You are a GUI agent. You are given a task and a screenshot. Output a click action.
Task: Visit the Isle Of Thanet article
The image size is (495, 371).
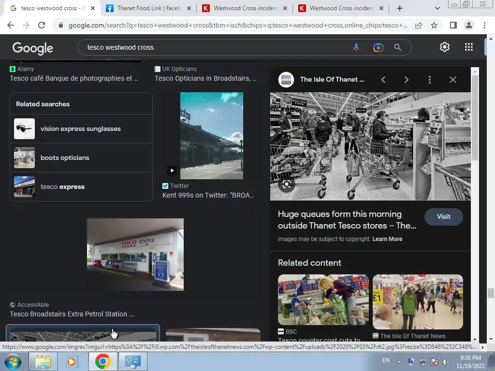444,217
